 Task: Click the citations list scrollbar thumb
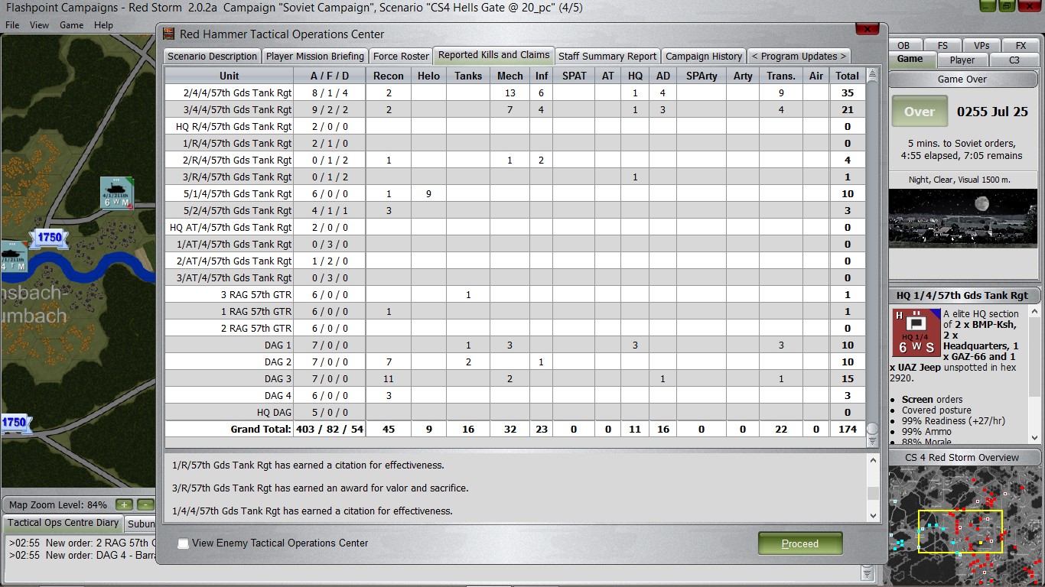click(874, 493)
